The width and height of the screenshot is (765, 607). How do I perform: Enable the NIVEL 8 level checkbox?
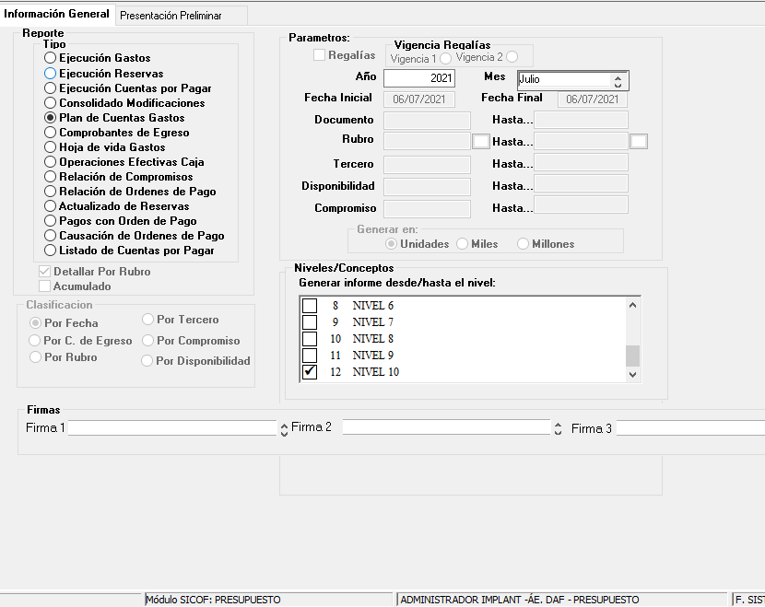(x=311, y=339)
